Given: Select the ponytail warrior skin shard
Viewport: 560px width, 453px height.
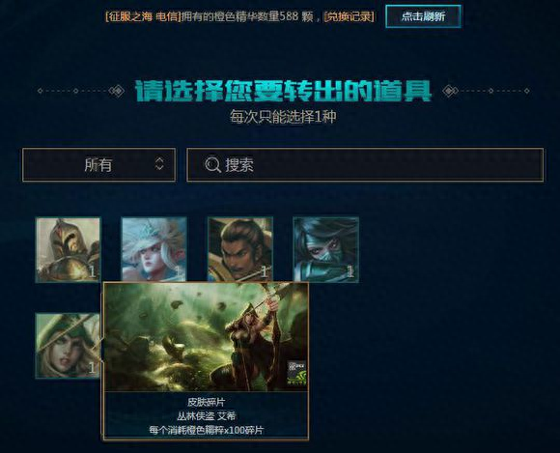Looking at the screenshot, I should (240, 249).
